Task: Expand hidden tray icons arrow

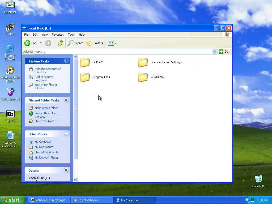Action: point(247,200)
